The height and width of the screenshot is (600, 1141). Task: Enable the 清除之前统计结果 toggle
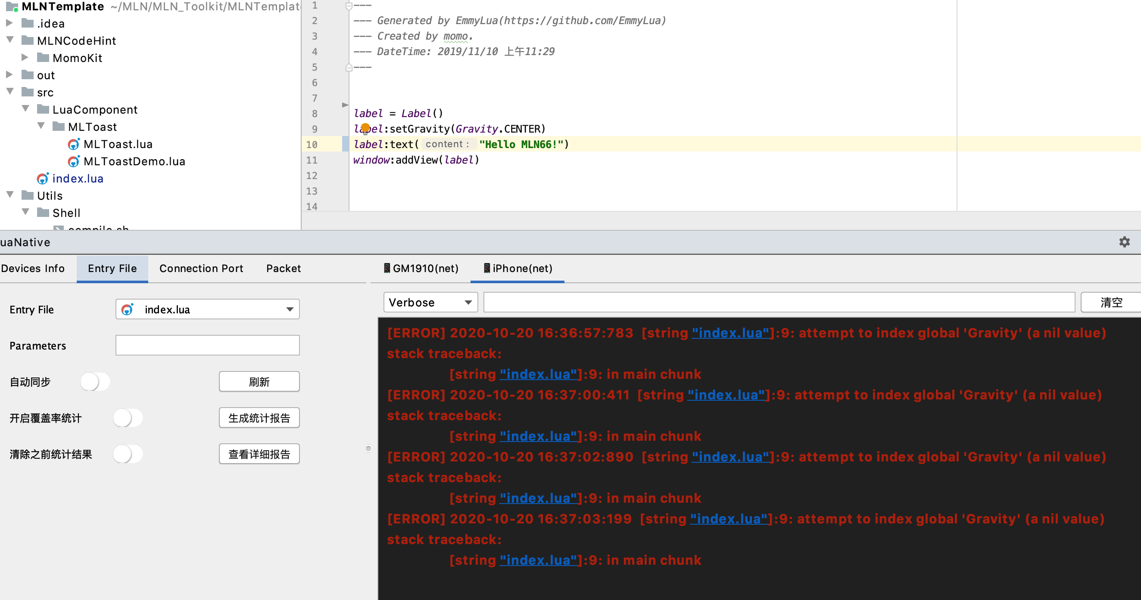pos(128,454)
